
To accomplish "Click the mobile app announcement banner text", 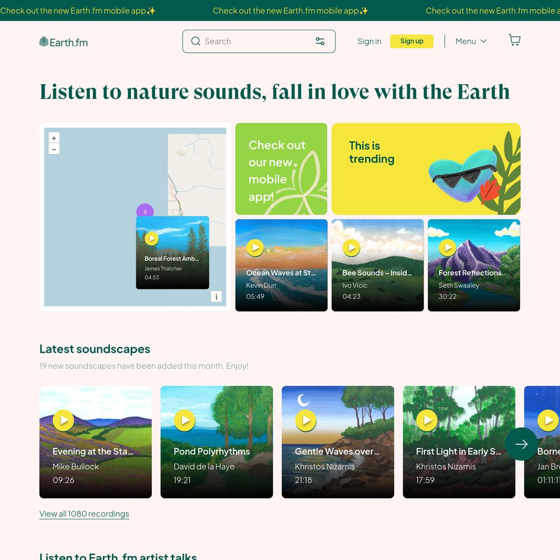I will [290, 11].
